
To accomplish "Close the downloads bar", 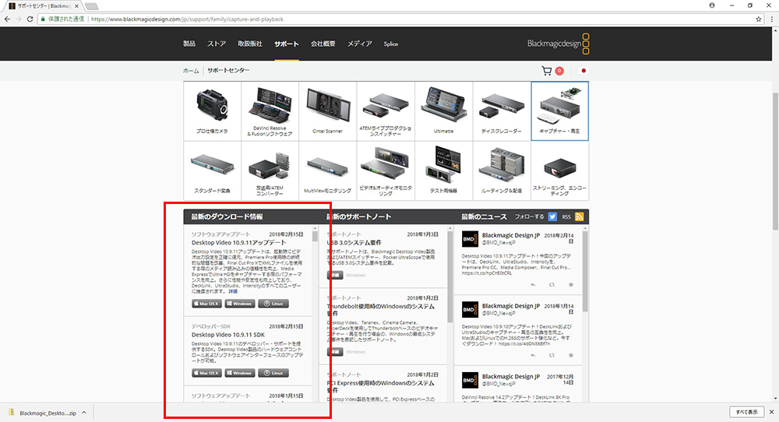I will (771, 412).
